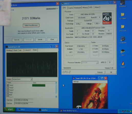This screenshot has height=114, width=132.
Task: Click the system tray icons area
Action: coord(126,111)
